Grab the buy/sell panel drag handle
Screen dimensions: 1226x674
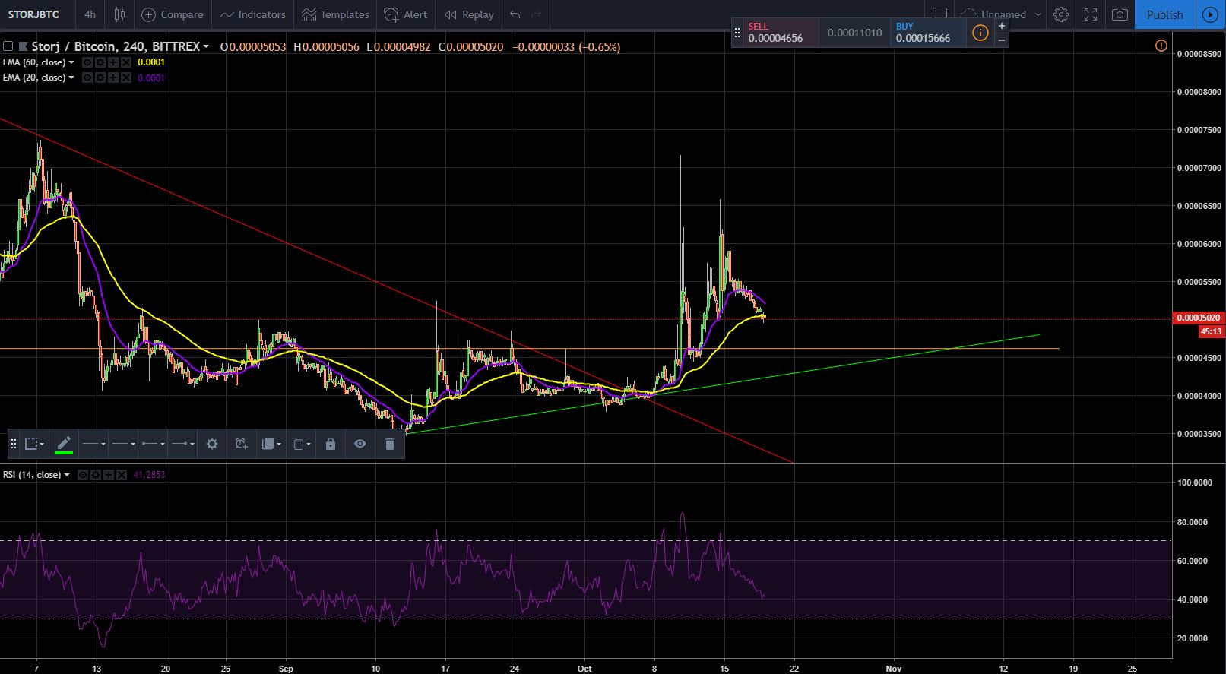tap(737, 33)
